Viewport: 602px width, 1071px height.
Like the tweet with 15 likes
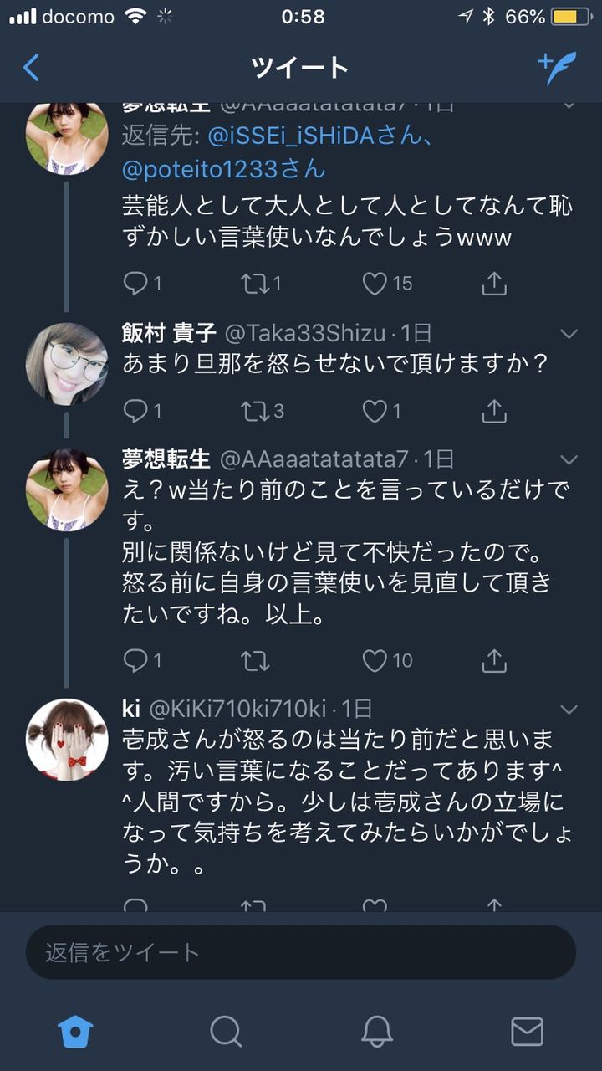(x=375, y=284)
